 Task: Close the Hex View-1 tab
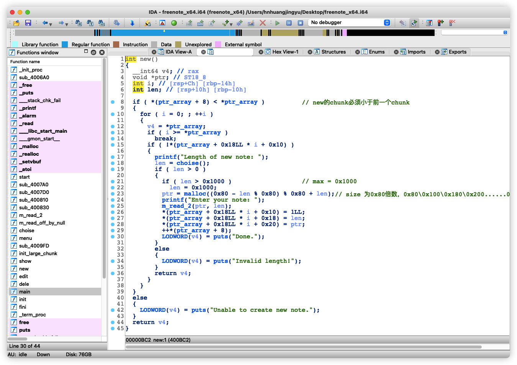click(x=261, y=52)
